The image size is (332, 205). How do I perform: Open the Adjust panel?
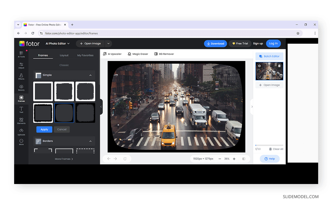pyautogui.click(x=21, y=66)
